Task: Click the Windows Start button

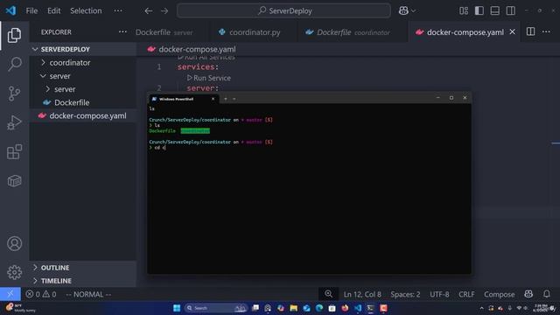Action: (x=177, y=308)
